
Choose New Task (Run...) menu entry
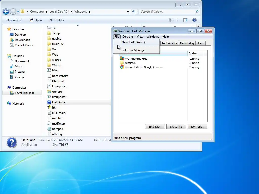136,42
